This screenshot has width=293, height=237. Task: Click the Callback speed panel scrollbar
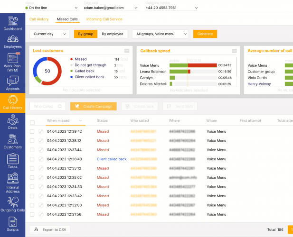click(236, 67)
